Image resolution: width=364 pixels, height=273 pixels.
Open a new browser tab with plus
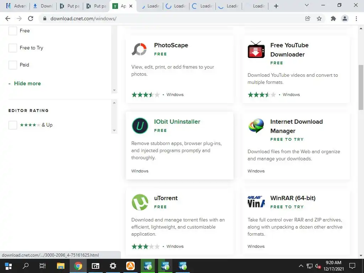point(276,6)
